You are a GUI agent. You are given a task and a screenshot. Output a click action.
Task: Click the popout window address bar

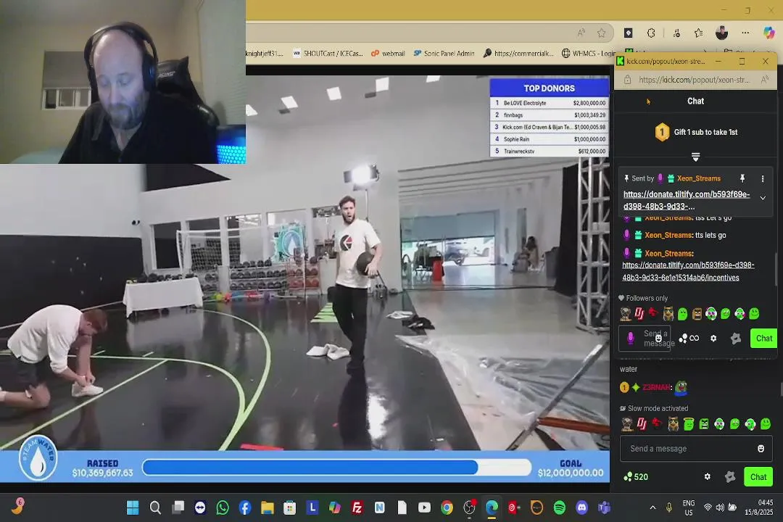(x=694, y=80)
